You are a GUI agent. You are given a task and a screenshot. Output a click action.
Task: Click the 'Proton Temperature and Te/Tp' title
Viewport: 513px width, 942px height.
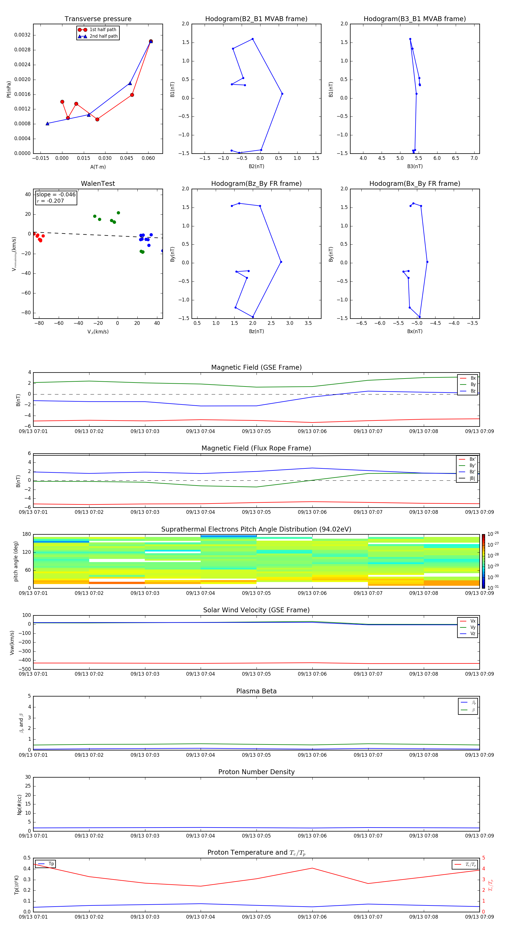pyautogui.click(x=256, y=853)
